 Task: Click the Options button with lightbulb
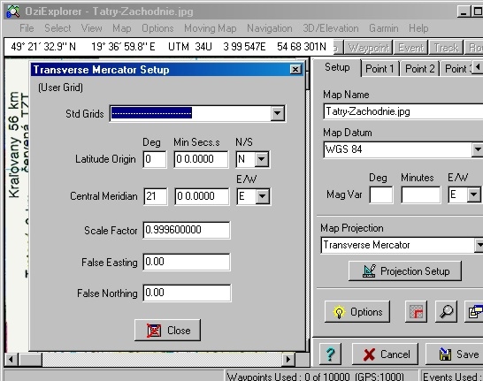357,312
